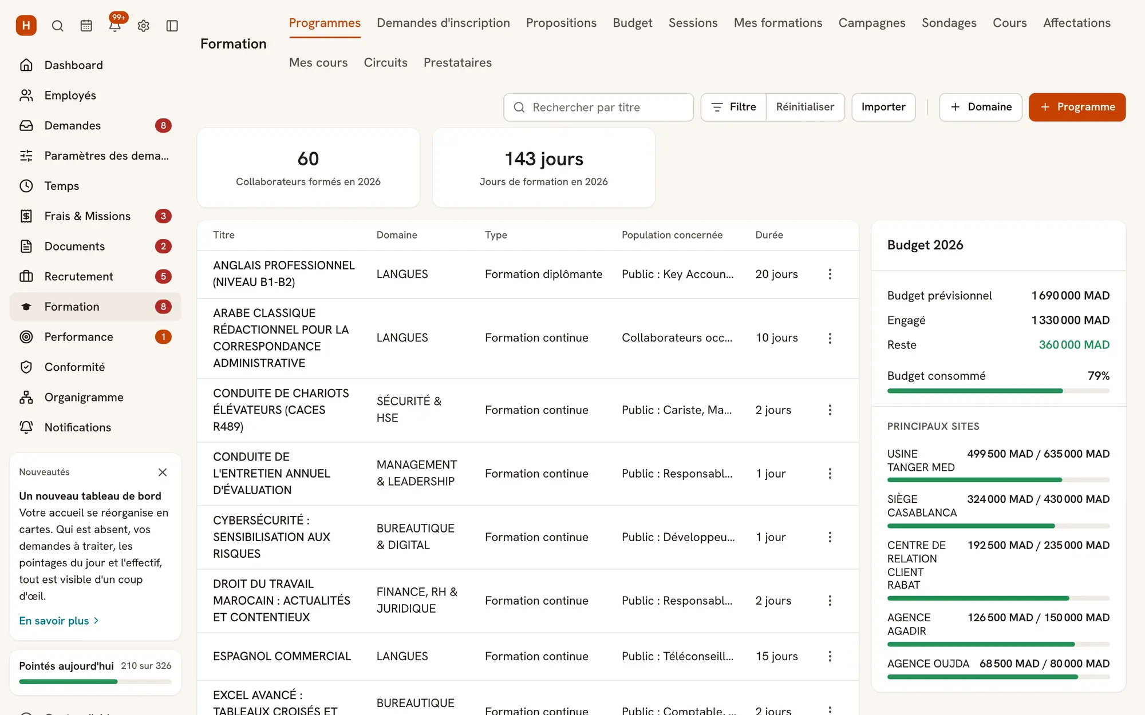
Task: Open the ESPAGNOL COMMERCIAL programme title
Action: (282, 657)
